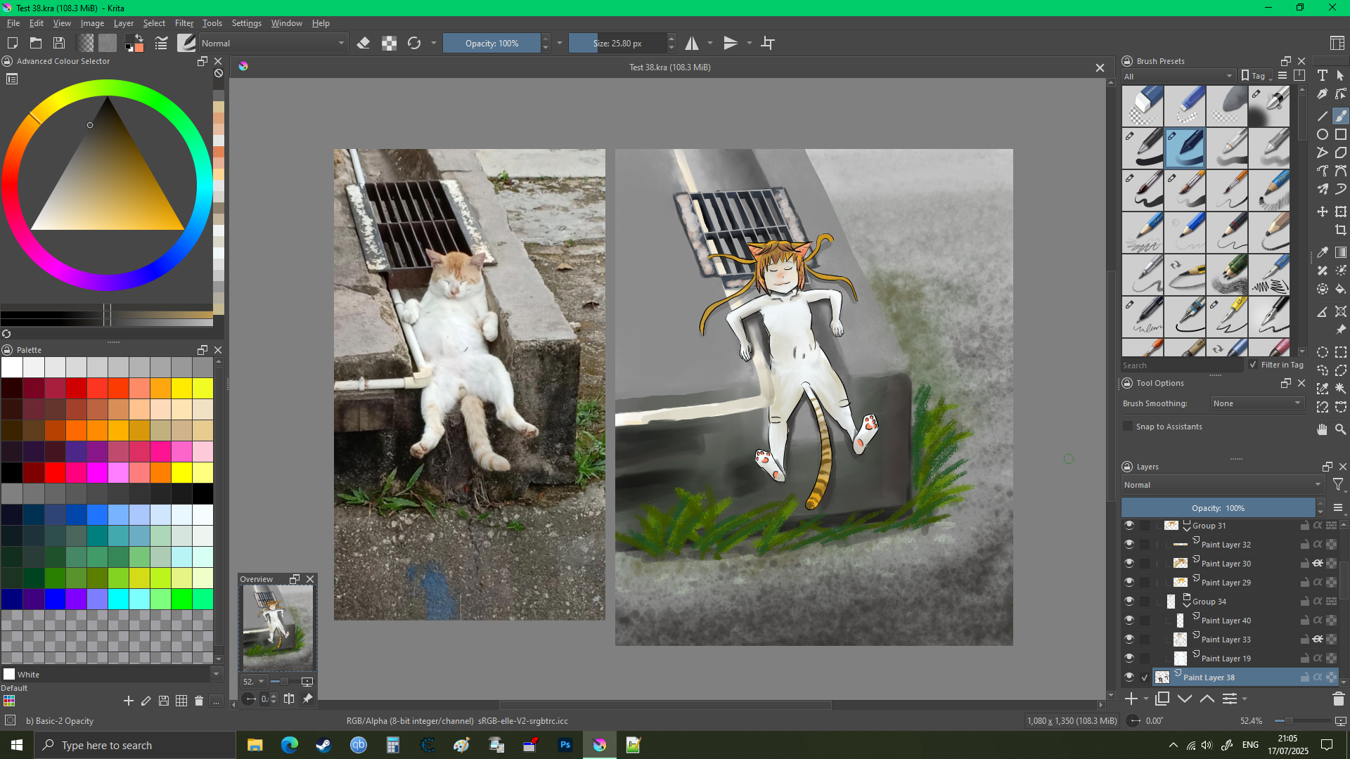Pick the eraser preset in Brush Presets
Viewport: 1350px width, 759px height.
(x=1143, y=106)
